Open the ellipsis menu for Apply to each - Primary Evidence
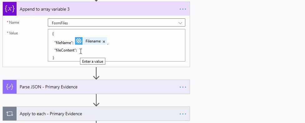This screenshot has height=123, width=305. [x=182, y=114]
